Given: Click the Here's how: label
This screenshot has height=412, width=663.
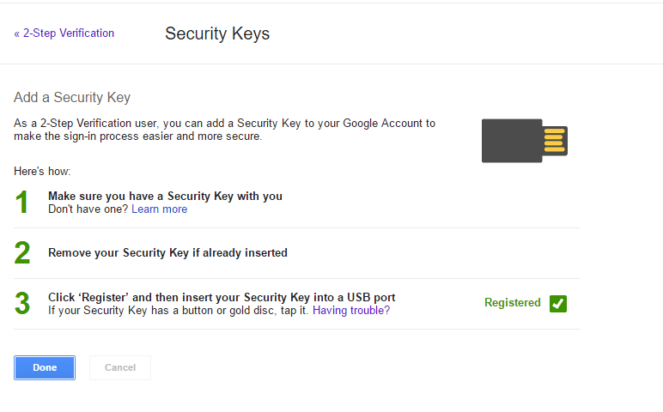Looking at the screenshot, I should 42,171.
